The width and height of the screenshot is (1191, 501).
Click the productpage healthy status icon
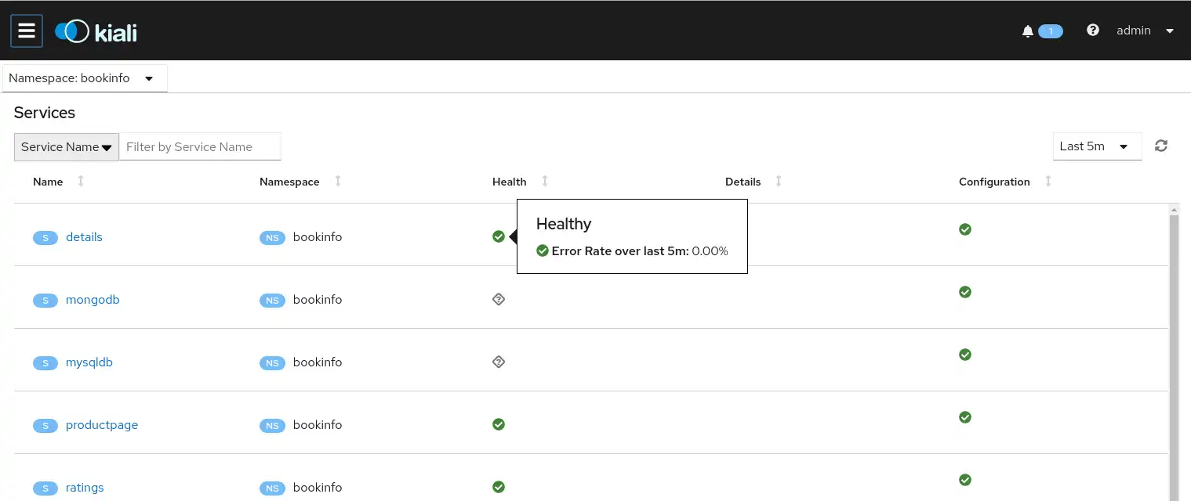click(498, 424)
